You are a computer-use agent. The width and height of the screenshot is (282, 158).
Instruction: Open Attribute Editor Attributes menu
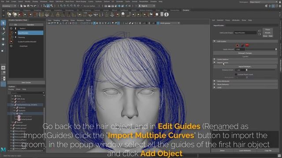tap(236, 20)
